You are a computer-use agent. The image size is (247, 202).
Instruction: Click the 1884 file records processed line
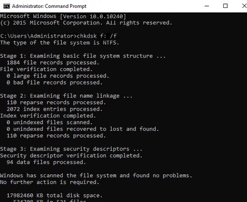[53, 63]
